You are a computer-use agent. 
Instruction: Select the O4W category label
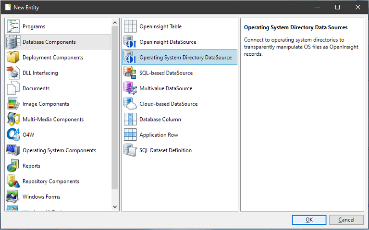28,135
